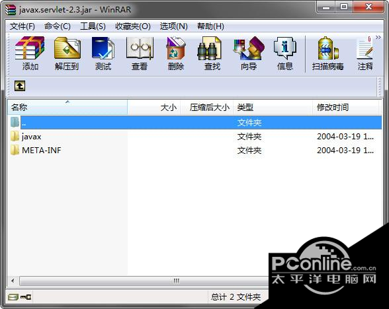
Task: Click horizontal scrollbar left arrow
Action: tap(13, 281)
